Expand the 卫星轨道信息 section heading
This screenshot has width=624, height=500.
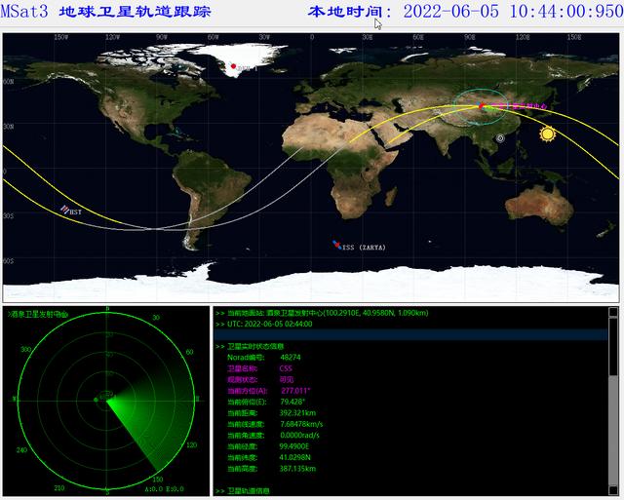[249, 491]
